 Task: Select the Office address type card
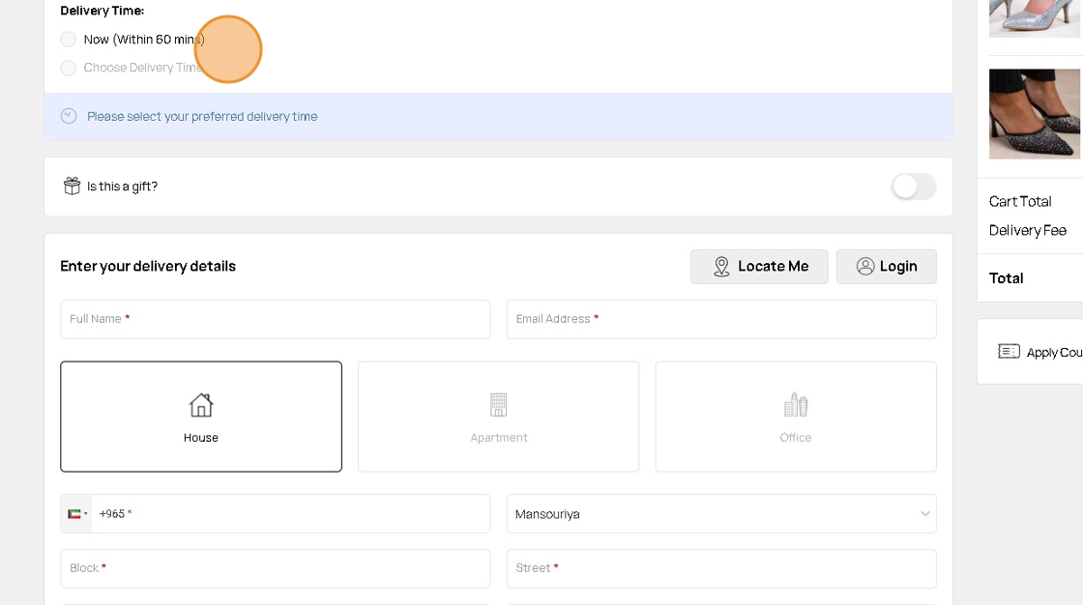click(796, 417)
